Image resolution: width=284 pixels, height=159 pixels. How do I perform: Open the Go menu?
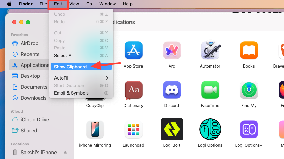click(89, 4)
